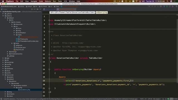Open the Refactor menu
The image size is (178, 100).
(x=48, y=1)
